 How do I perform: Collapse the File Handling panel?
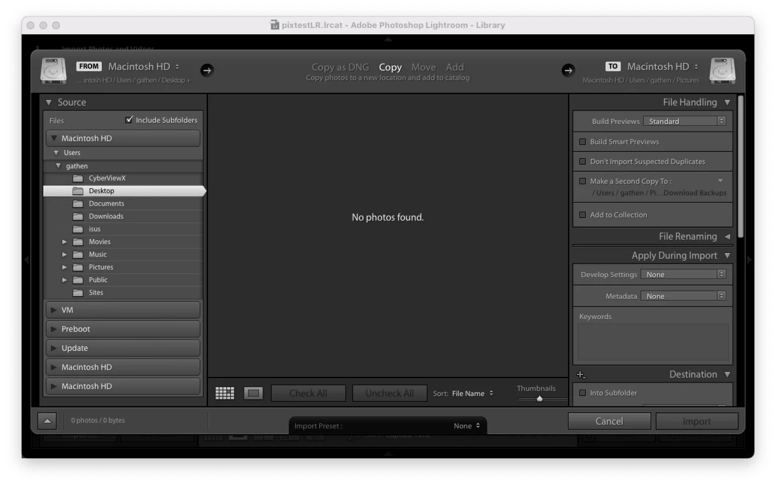727,102
